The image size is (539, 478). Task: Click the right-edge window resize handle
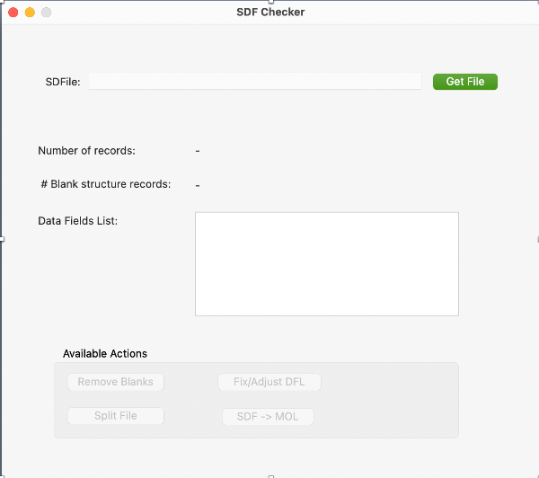537,239
